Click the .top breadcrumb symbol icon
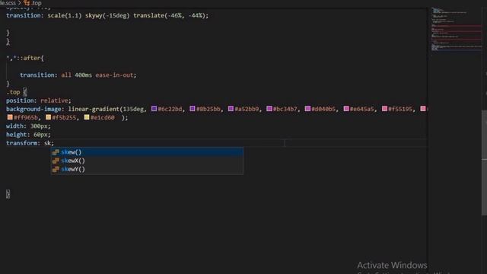487x274 pixels. 27,3
